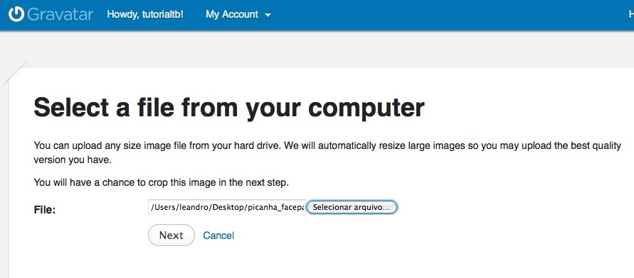The height and width of the screenshot is (278, 634).
Task: Expand the arrow beside My Account
Action: coord(268,16)
